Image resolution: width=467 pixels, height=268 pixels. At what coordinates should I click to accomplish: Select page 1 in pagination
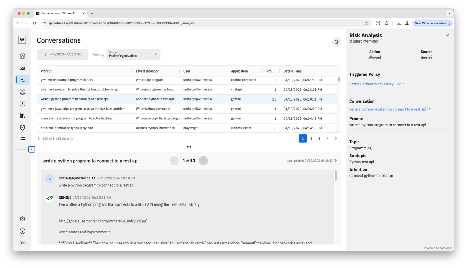(303, 139)
